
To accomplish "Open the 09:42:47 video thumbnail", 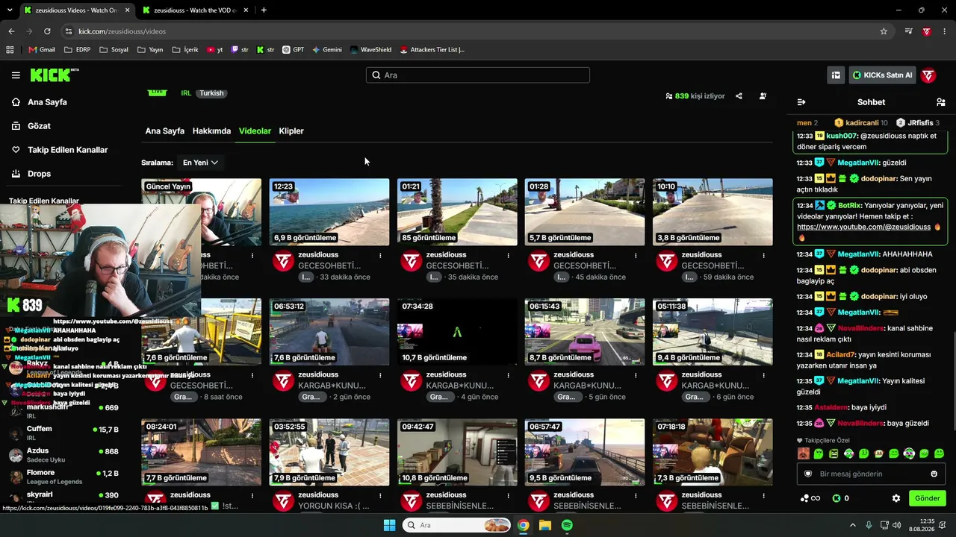I will [457, 452].
